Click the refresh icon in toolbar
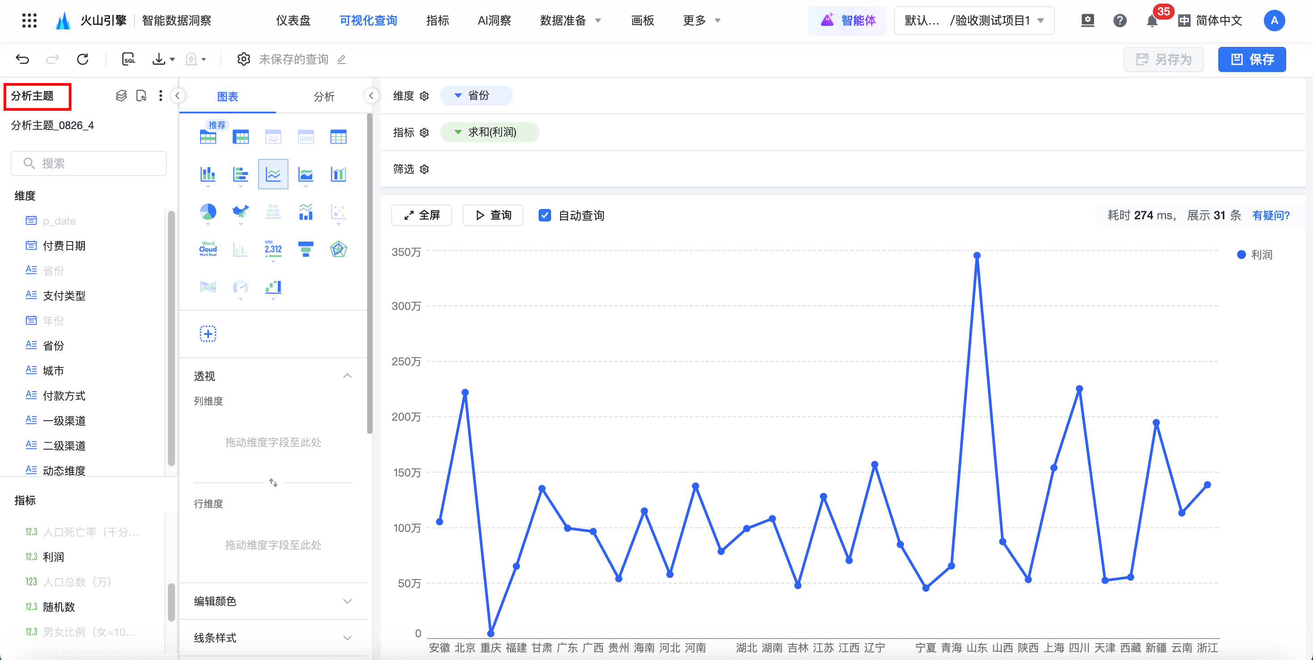Viewport: 1313px width, 660px height. tap(83, 59)
